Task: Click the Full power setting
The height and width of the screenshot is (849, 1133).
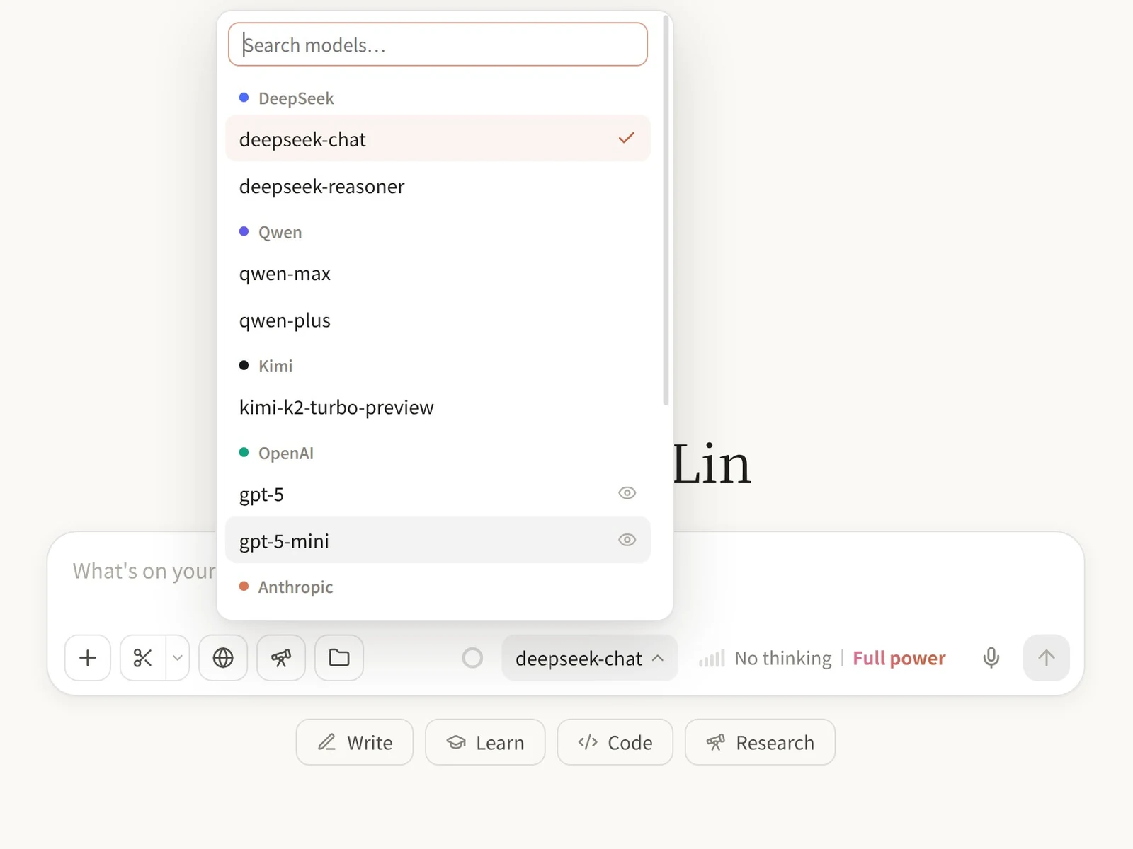Action: [899, 659]
